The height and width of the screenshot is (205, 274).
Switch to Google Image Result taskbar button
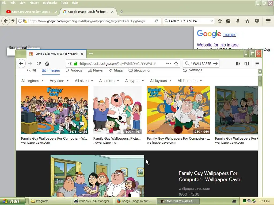pyautogui.click(x=135, y=201)
